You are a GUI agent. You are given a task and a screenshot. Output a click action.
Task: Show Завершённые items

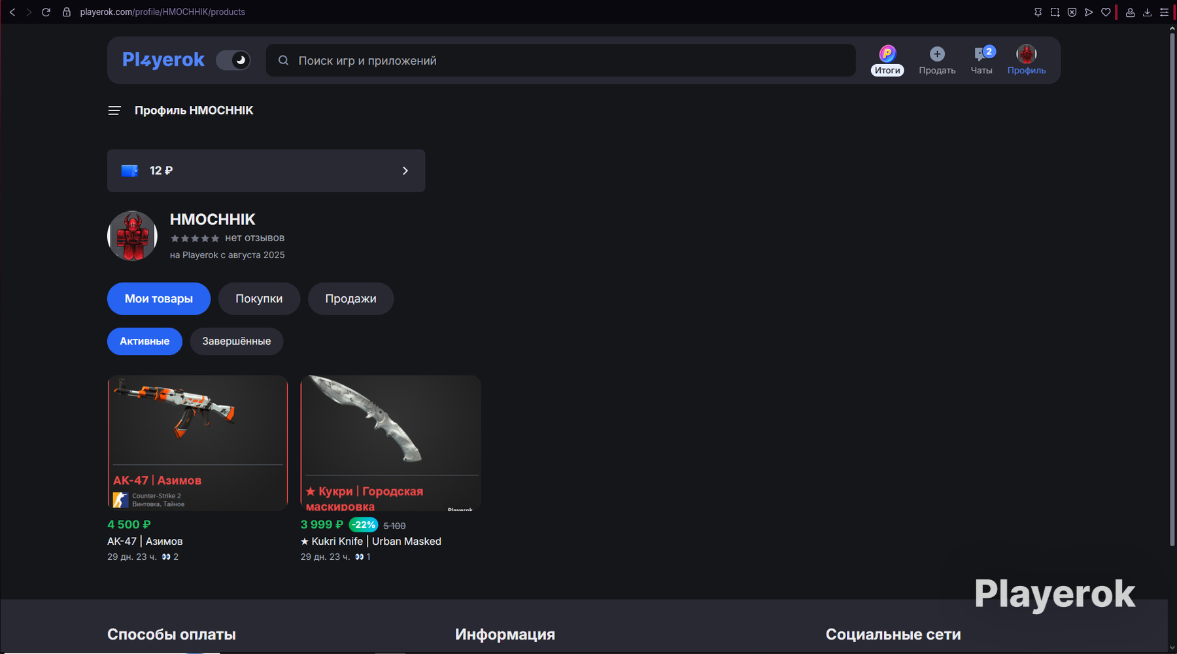pos(237,341)
